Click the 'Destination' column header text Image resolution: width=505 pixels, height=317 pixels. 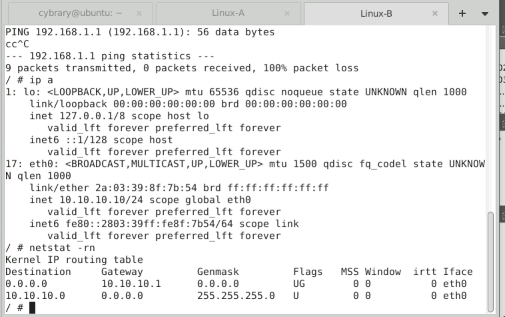coord(38,272)
